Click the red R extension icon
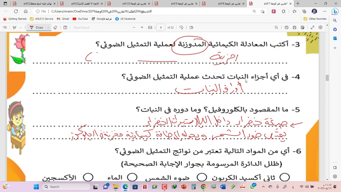The width and height of the screenshot is (341, 192). coord(274,11)
